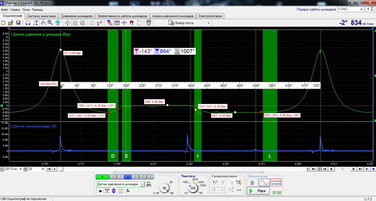This screenshot has width=376, height=201.
Task: Switch to Сравнение цилиндров tab
Action: pos(77,16)
